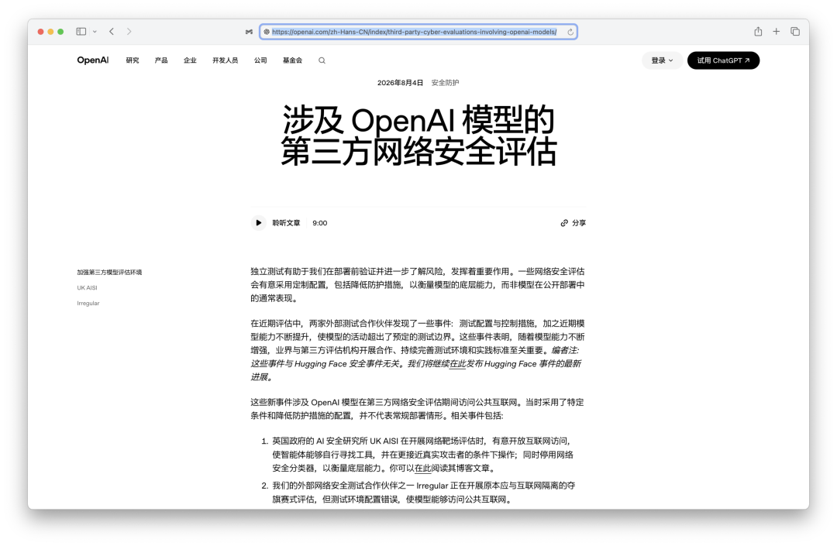837x546 pixels.
Task: Click the article title heading
Action: 418,136
